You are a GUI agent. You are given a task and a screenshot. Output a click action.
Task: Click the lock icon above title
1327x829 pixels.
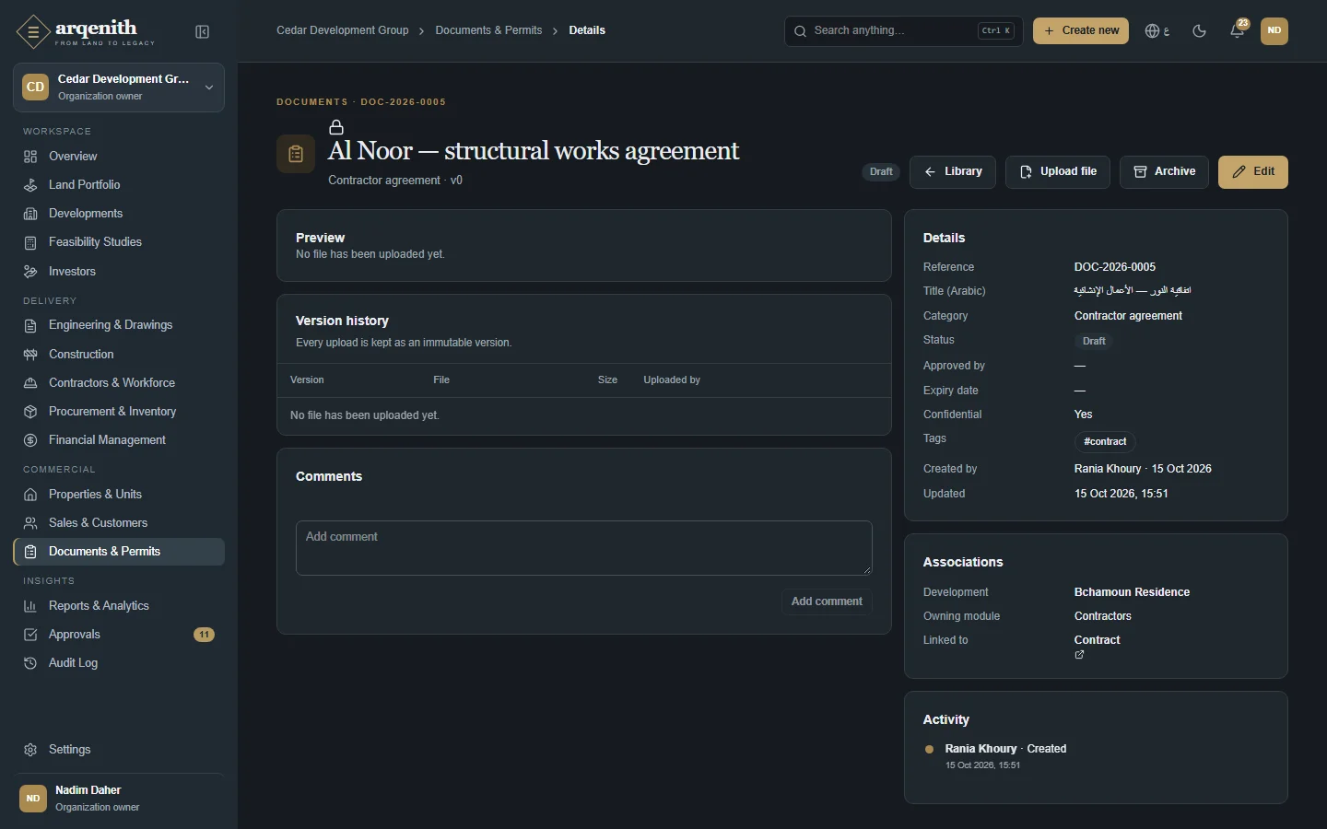(336, 127)
